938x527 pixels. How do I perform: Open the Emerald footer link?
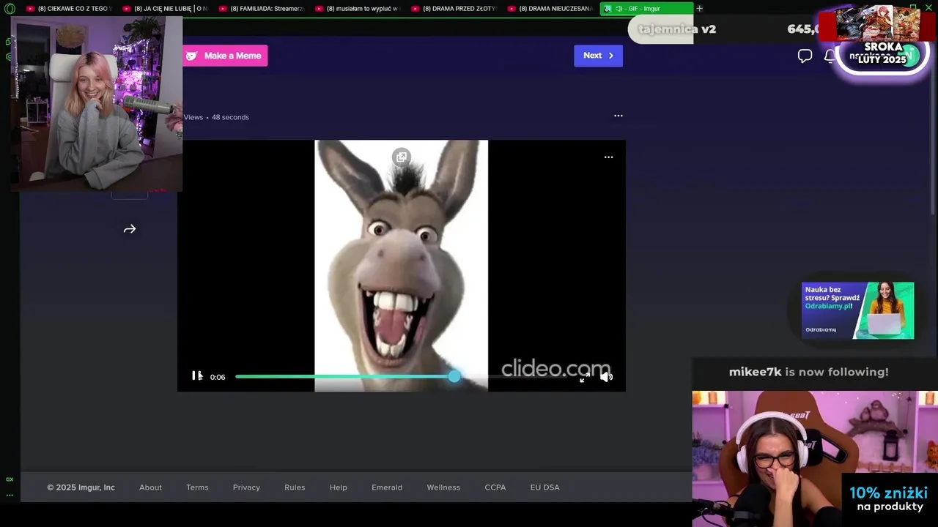click(x=387, y=487)
